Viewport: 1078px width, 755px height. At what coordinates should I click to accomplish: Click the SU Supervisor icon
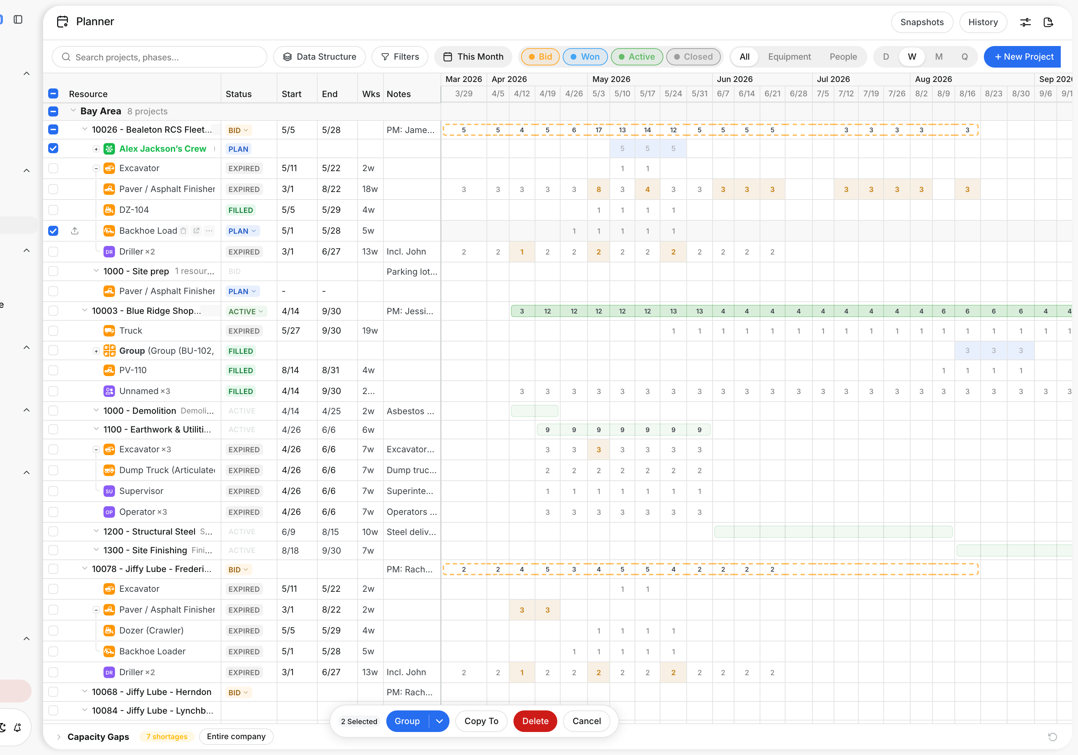109,491
